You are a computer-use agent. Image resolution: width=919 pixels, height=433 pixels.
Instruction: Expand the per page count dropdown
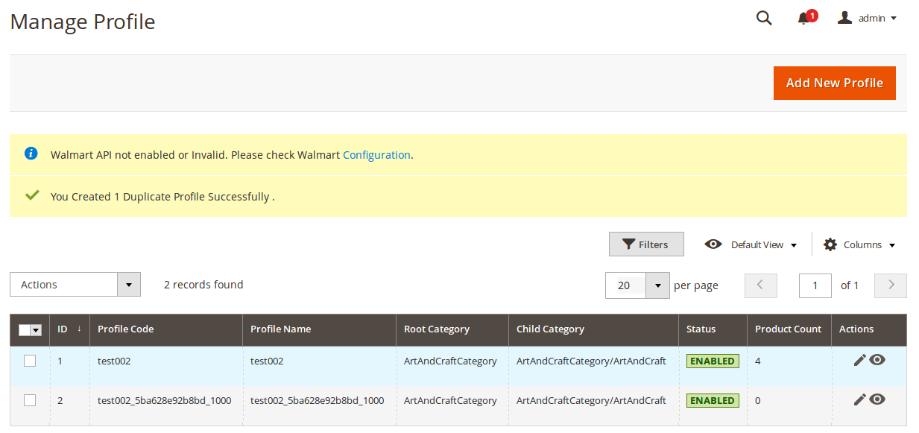click(657, 285)
